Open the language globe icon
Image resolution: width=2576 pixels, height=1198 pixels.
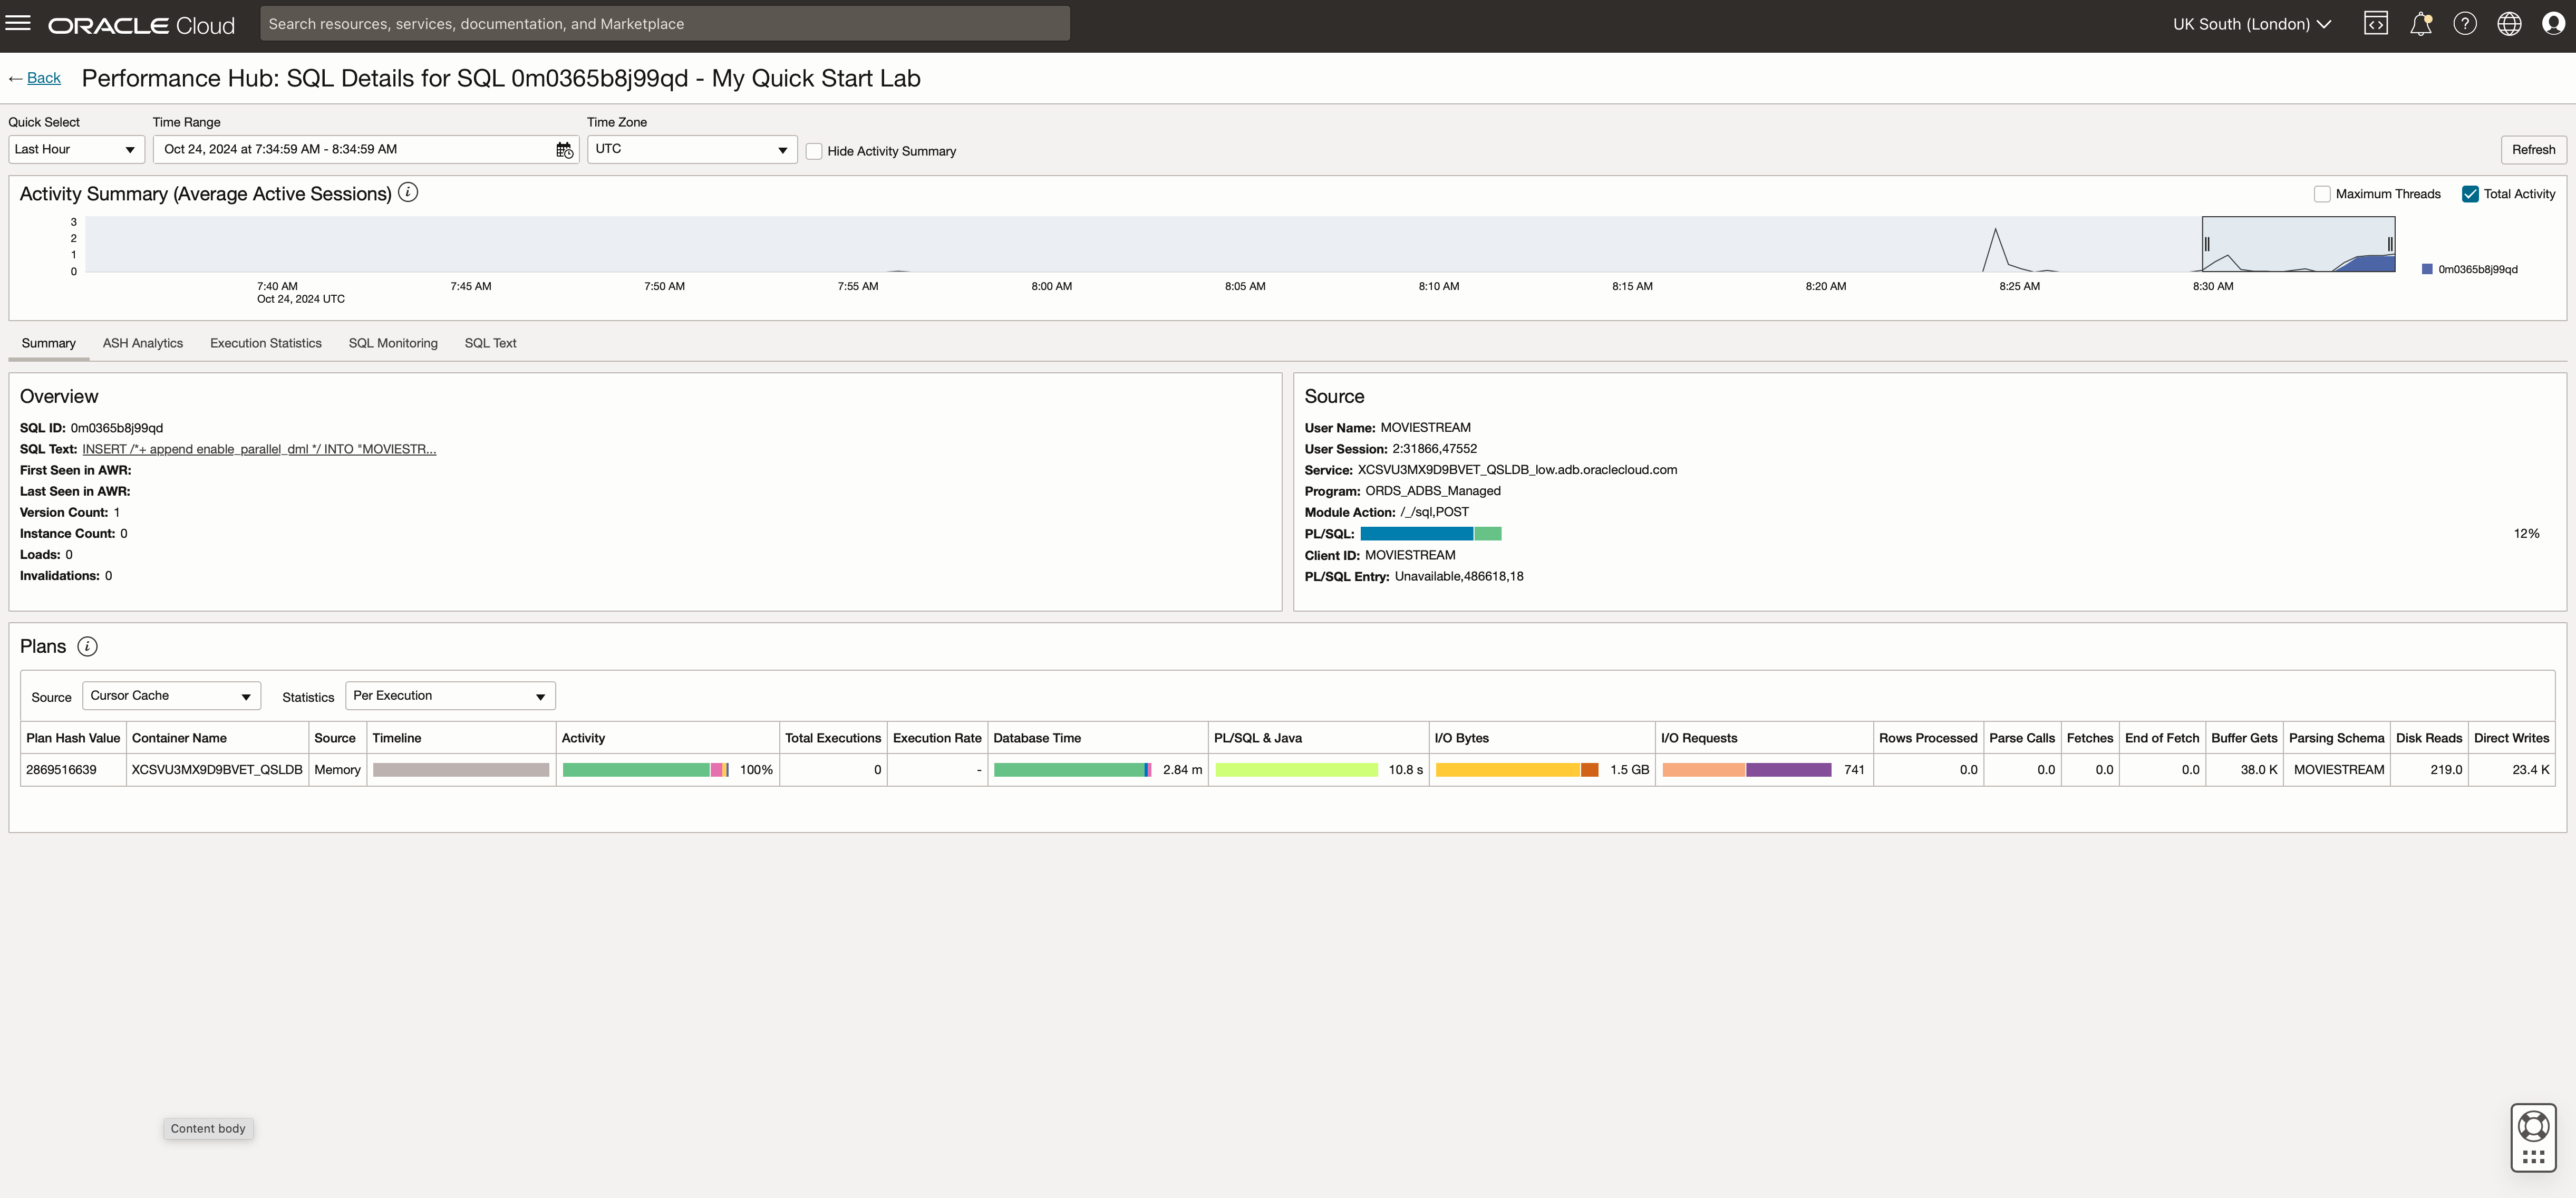(2509, 24)
